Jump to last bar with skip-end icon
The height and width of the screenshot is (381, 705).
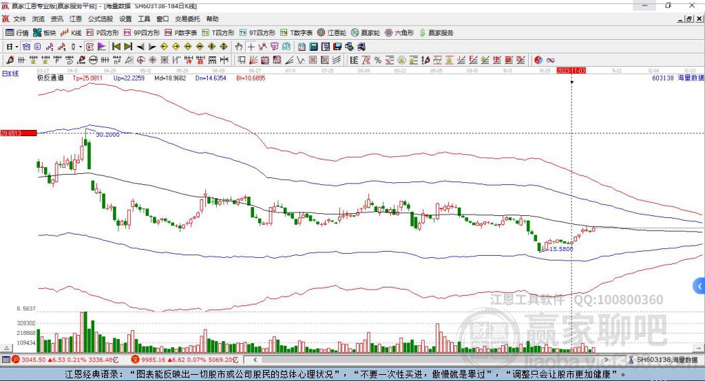pyautogui.click(x=128, y=47)
